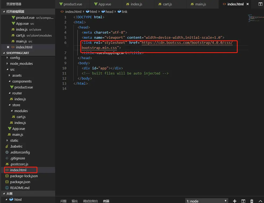Collapse the router folder

coord(28,93)
